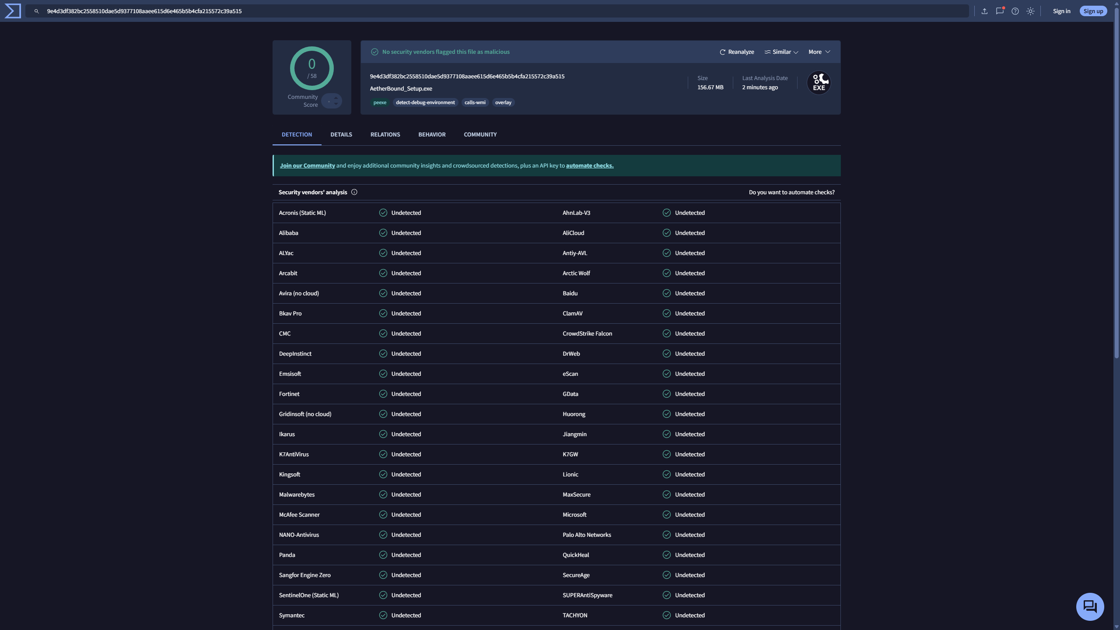
Task: Open the floating chat bubble widget
Action: (1090, 606)
